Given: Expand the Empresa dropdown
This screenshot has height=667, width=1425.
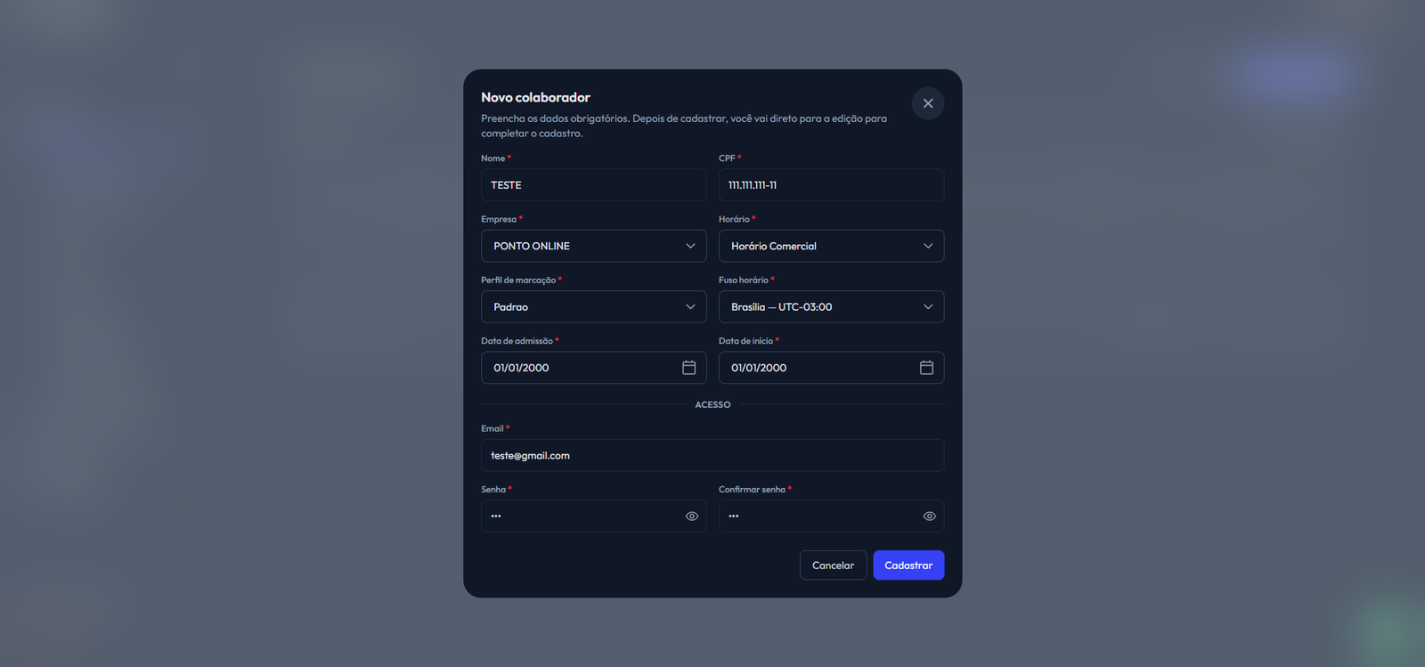Looking at the screenshot, I should pyautogui.click(x=594, y=246).
